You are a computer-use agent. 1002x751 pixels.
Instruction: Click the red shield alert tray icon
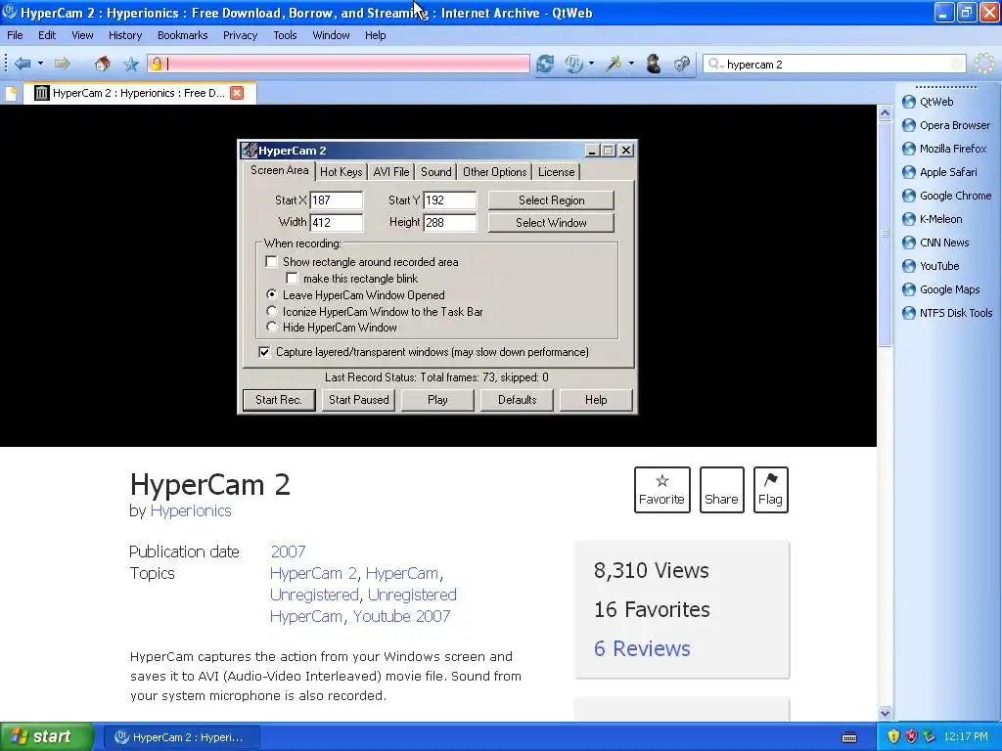coord(911,737)
